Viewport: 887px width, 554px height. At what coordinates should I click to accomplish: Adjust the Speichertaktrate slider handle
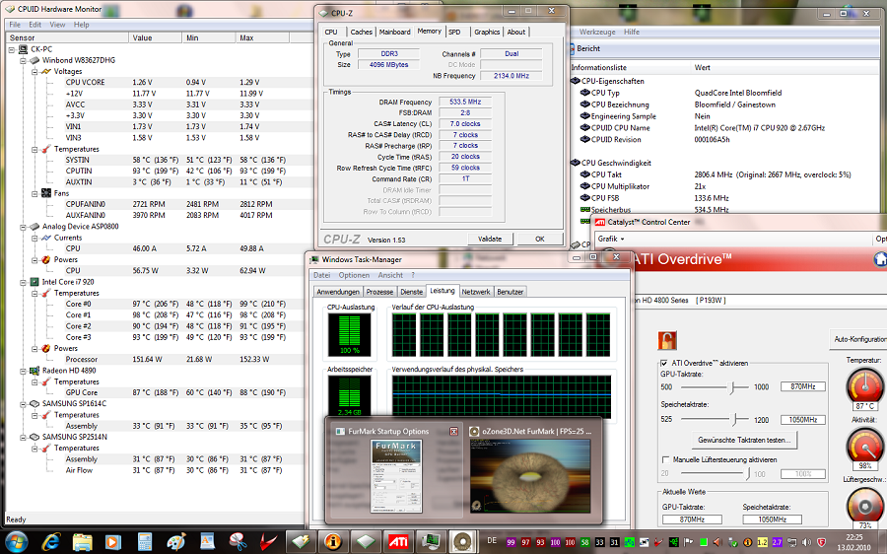point(735,419)
